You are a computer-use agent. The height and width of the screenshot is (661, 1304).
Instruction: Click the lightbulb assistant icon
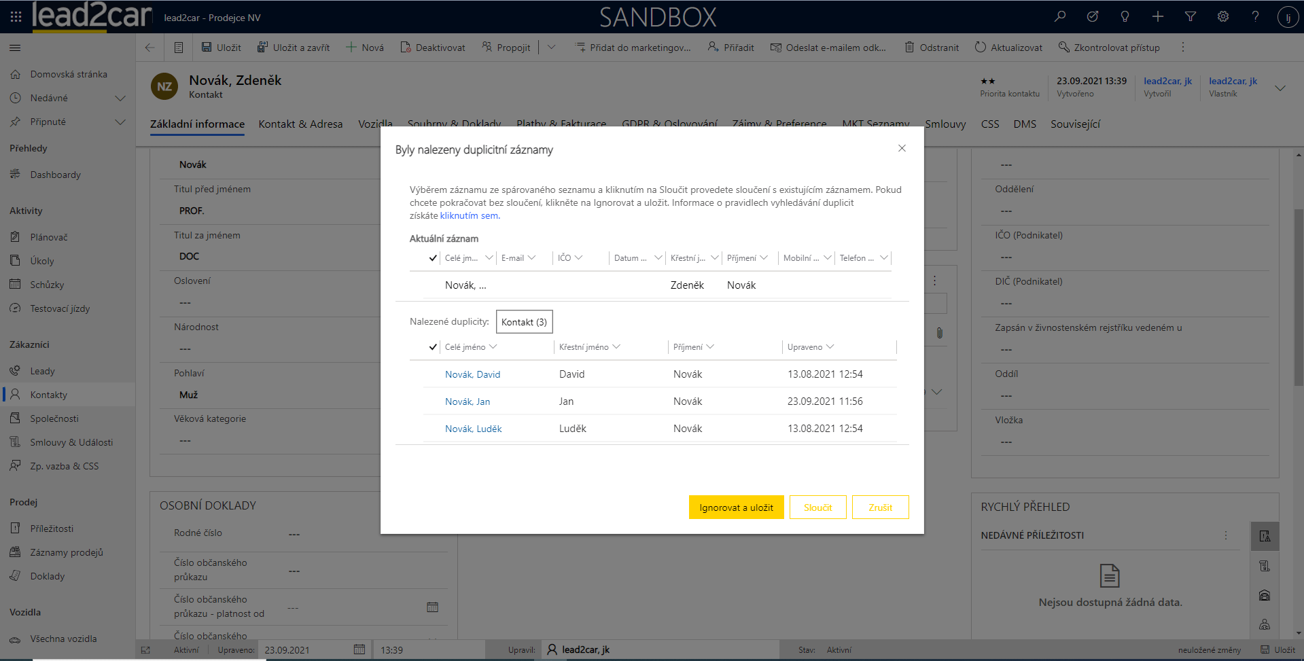[x=1125, y=17]
